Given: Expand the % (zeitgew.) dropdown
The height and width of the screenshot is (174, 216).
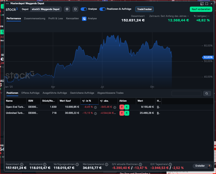Looking at the screenshot, I should tap(201, 16).
